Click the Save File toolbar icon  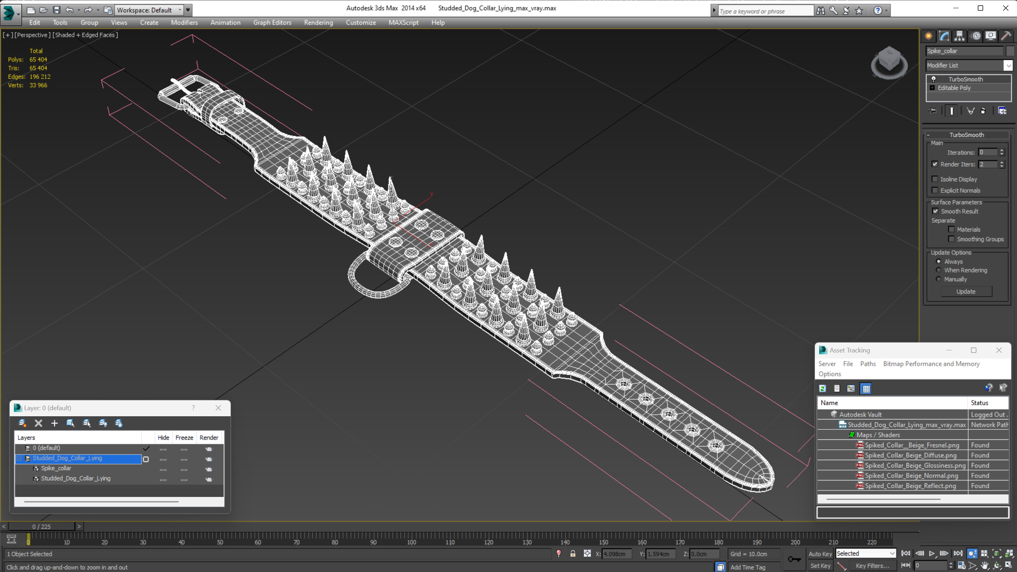tap(56, 10)
